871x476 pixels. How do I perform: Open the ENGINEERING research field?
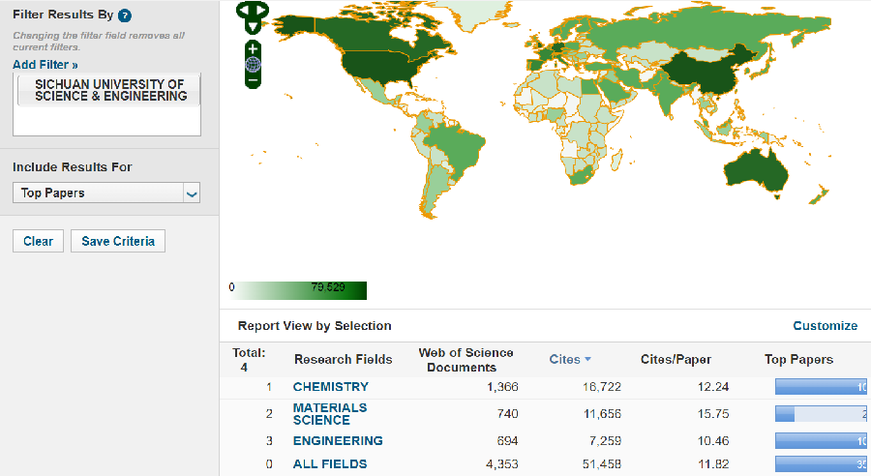tap(338, 441)
